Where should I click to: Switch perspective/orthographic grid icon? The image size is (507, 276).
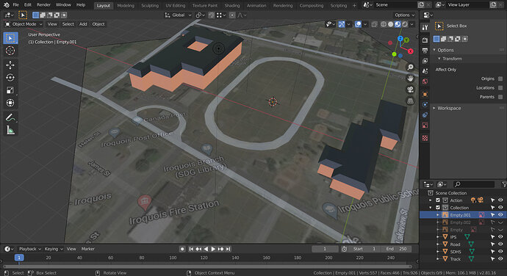click(x=410, y=101)
